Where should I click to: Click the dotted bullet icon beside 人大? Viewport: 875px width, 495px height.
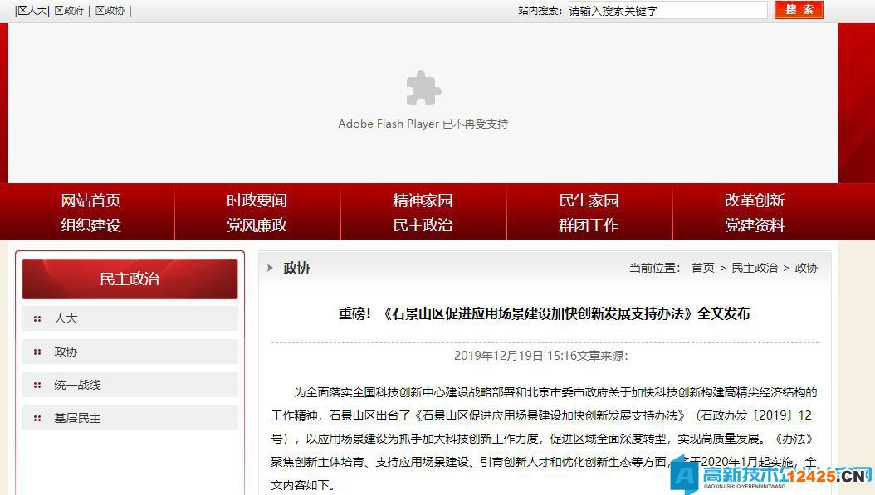click(37, 318)
